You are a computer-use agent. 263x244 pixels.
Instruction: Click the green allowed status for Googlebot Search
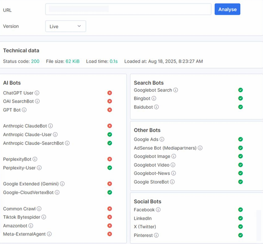pyautogui.click(x=241, y=90)
